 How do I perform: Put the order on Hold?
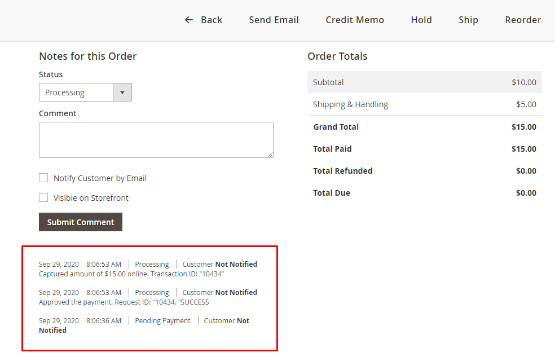click(x=421, y=20)
